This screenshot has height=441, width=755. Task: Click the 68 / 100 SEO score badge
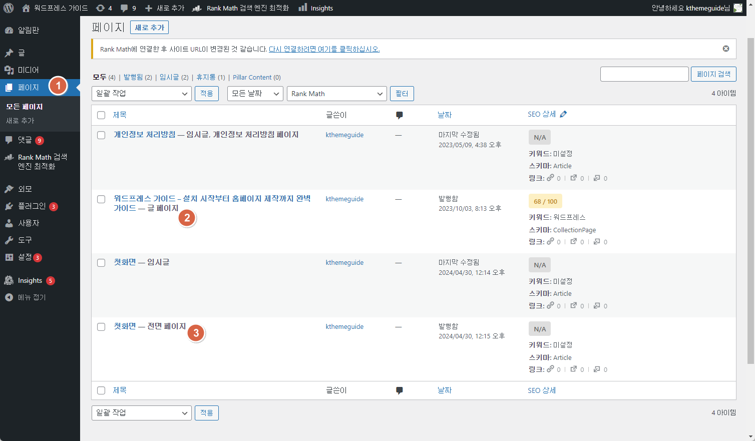[545, 201]
